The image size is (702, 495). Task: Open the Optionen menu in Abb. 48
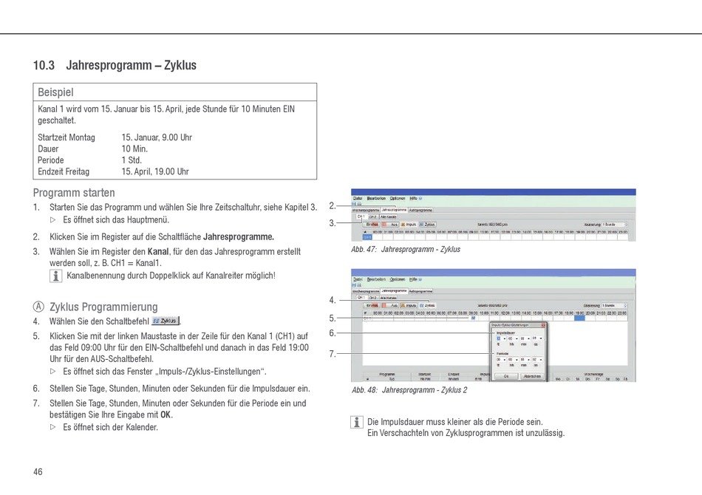pos(398,279)
